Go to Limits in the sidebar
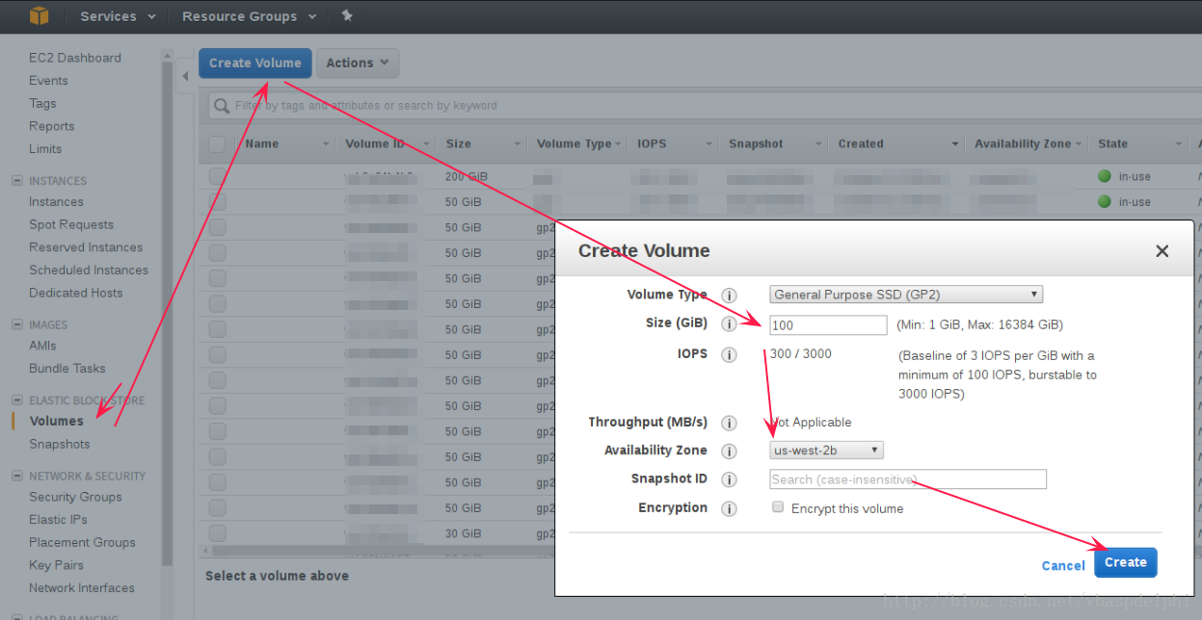This screenshot has width=1202, height=620. tap(45, 149)
